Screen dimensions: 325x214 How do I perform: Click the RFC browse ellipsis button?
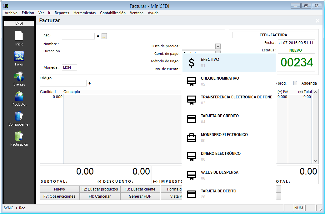coord(104,36)
